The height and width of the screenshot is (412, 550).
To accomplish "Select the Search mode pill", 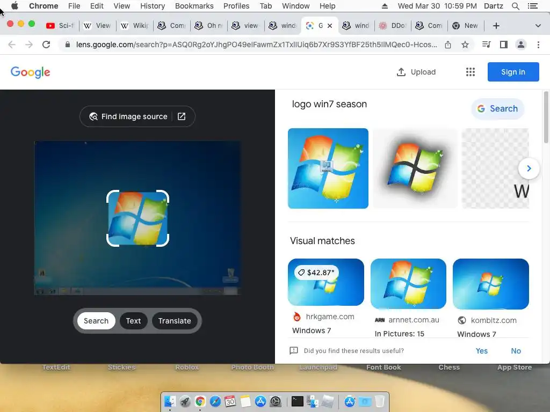I will 96,321.
